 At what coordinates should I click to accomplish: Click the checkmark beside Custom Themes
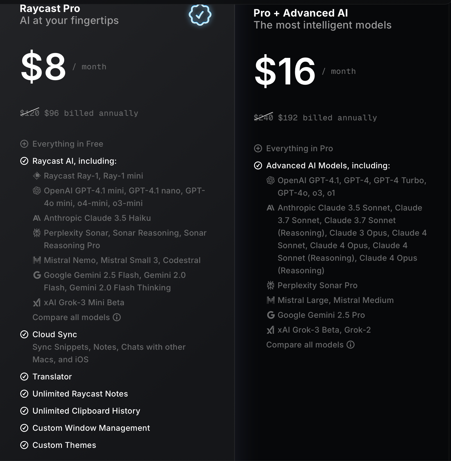pyautogui.click(x=24, y=445)
